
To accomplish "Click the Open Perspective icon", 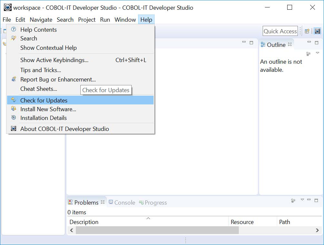I will pyautogui.click(x=307, y=31).
